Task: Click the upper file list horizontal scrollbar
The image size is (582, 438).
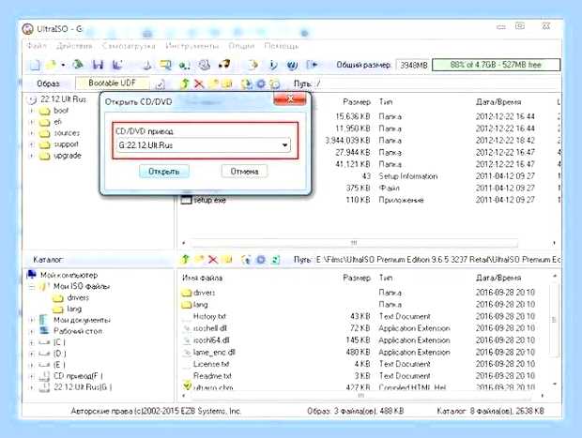Action: point(353,243)
